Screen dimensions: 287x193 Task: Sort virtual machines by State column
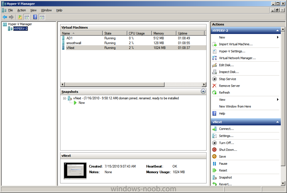pyautogui.click(x=115, y=33)
